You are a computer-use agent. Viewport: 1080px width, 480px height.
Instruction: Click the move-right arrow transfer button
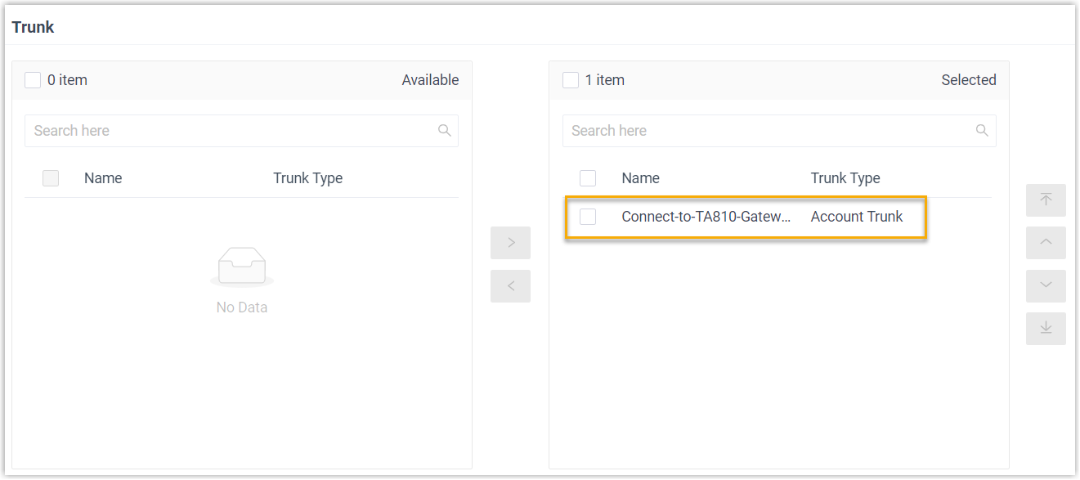[x=510, y=243]
